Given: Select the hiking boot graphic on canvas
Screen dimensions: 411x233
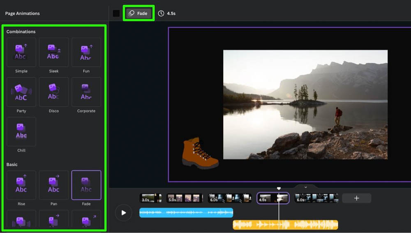Looking at the screenshot, I should point(200,153).
